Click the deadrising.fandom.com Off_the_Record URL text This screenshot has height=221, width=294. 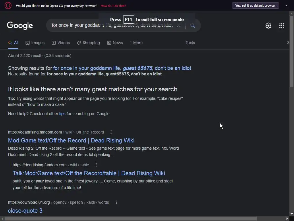[56, 132]
